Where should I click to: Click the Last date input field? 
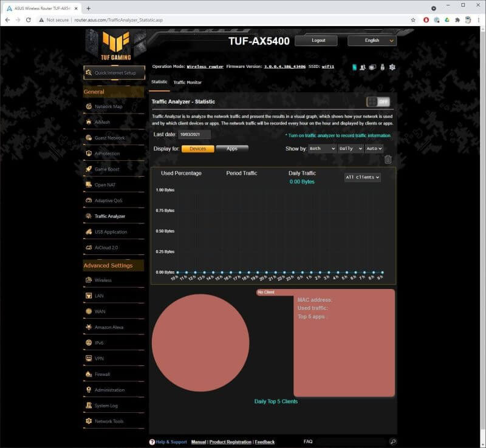[194, 135]
